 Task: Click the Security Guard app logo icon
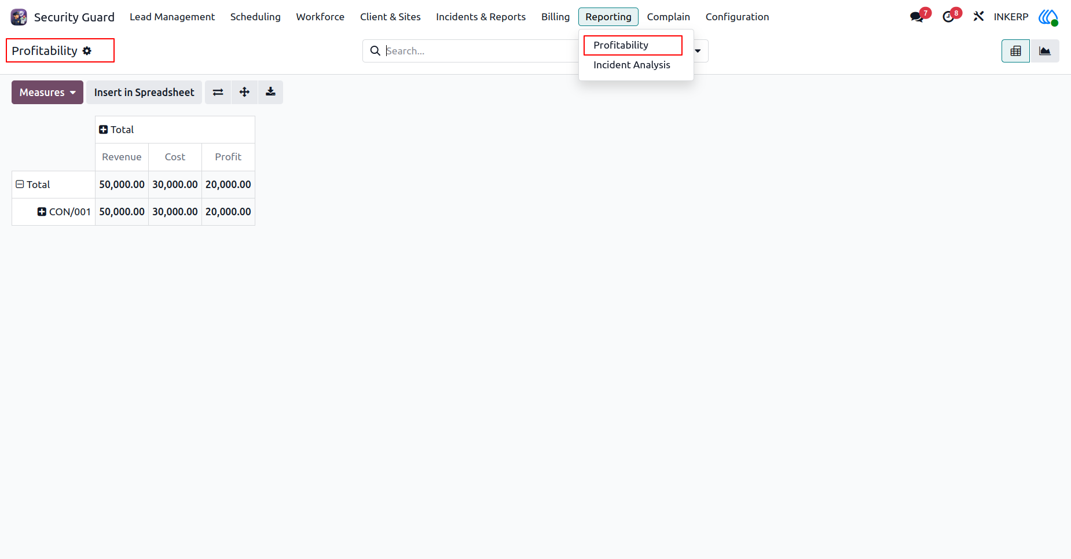[x=19, y=17]
